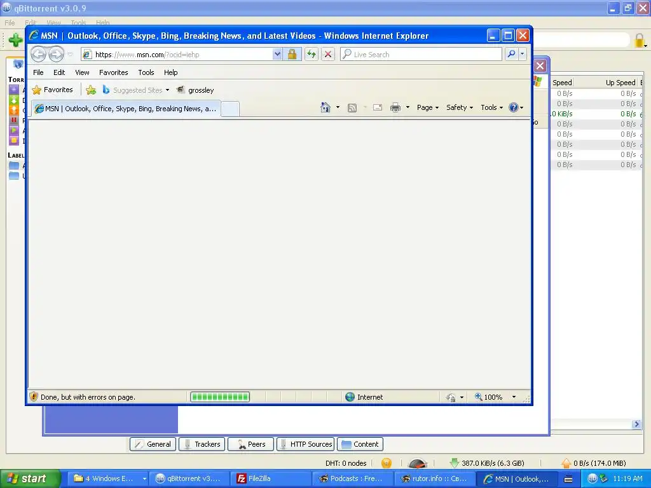Click the green plus Add torrent icon
Image resolution: width=651 pixels, height=488 pixels.
click(15, 40)
